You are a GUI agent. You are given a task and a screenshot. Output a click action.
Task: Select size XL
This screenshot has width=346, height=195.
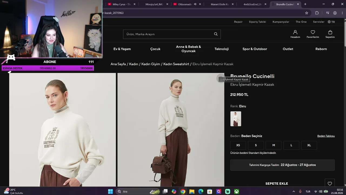[x=309, y=145]
